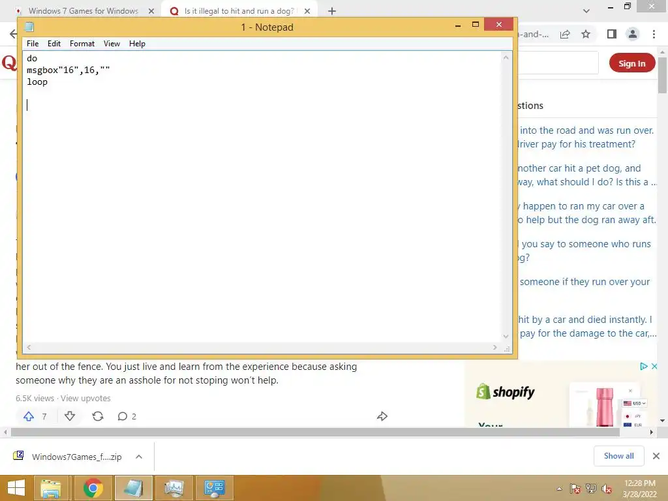Open Notepad View menu
The image size is (668, 501).
[x=112, y=44]
